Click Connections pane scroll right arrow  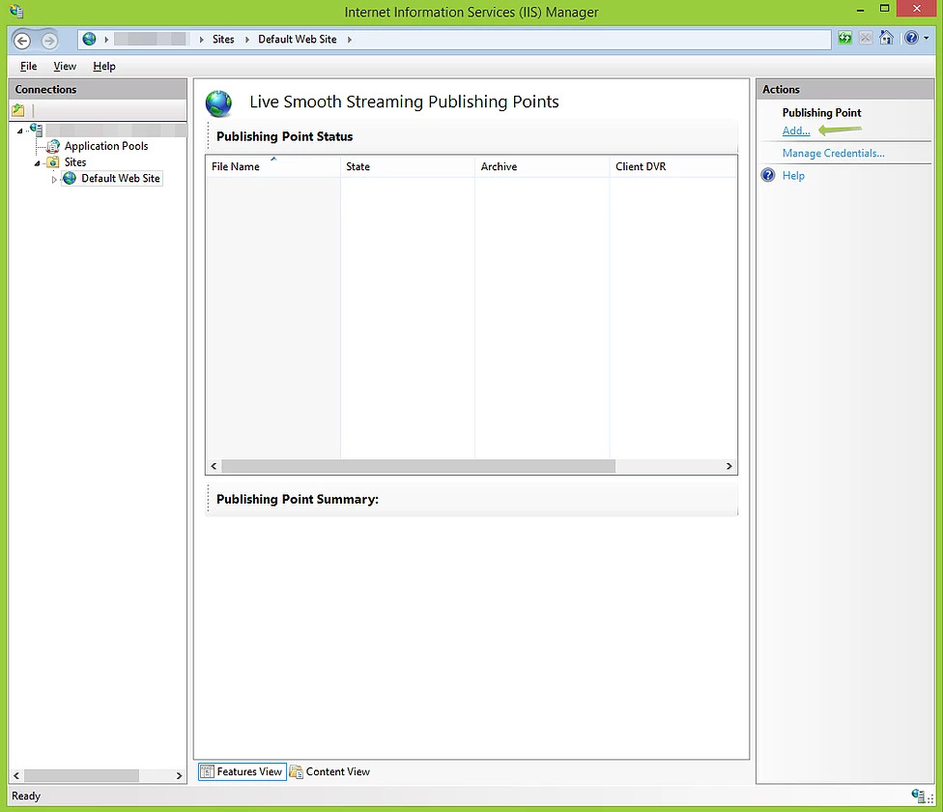pos(179,776)
